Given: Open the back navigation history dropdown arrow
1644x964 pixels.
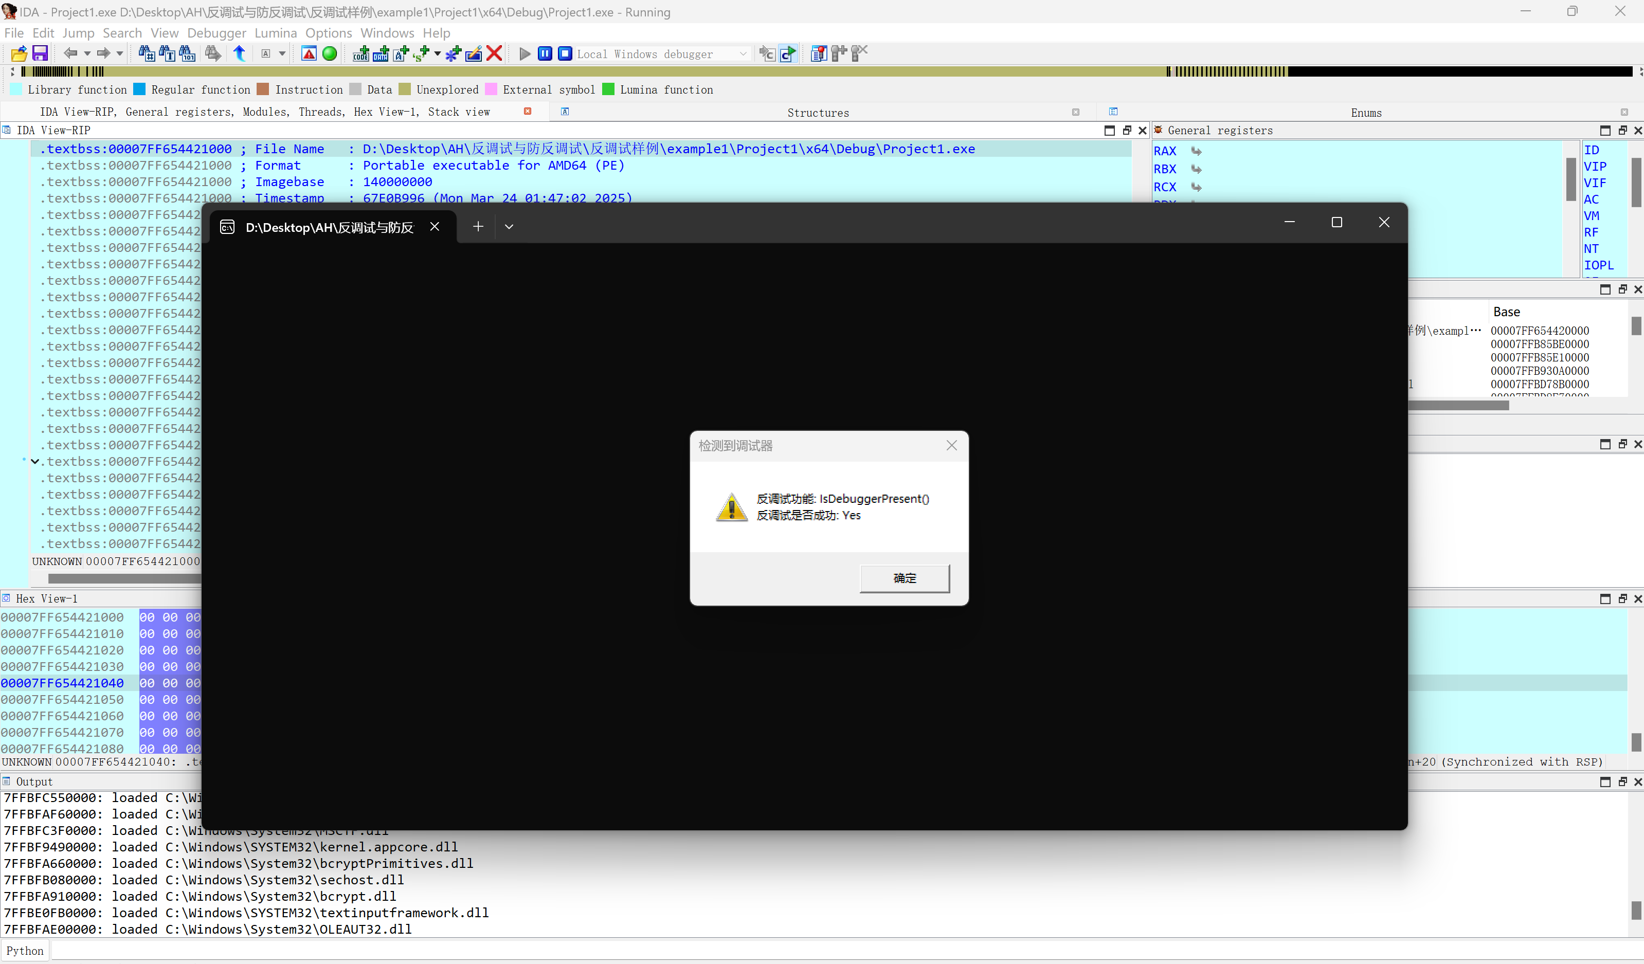Looking at the screenshot, I should tap(87, 54).
